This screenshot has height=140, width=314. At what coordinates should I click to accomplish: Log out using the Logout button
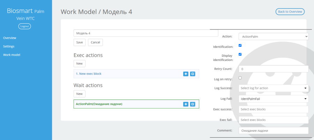tap(25, 26)
